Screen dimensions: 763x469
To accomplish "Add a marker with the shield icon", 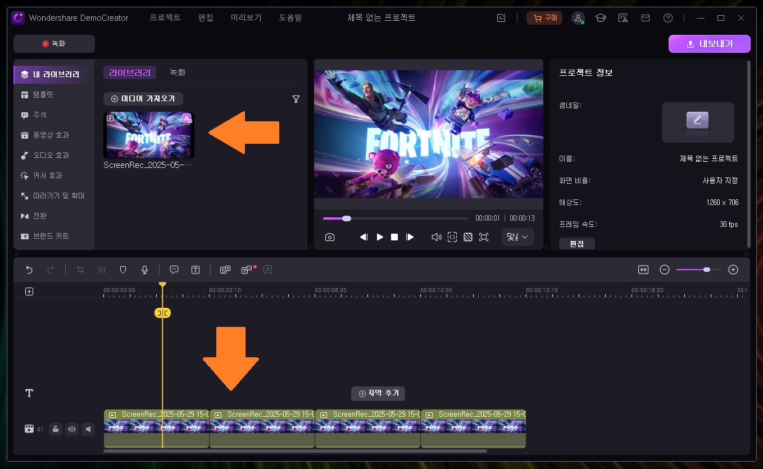I will pyautogui.click(x=123, y=270).
